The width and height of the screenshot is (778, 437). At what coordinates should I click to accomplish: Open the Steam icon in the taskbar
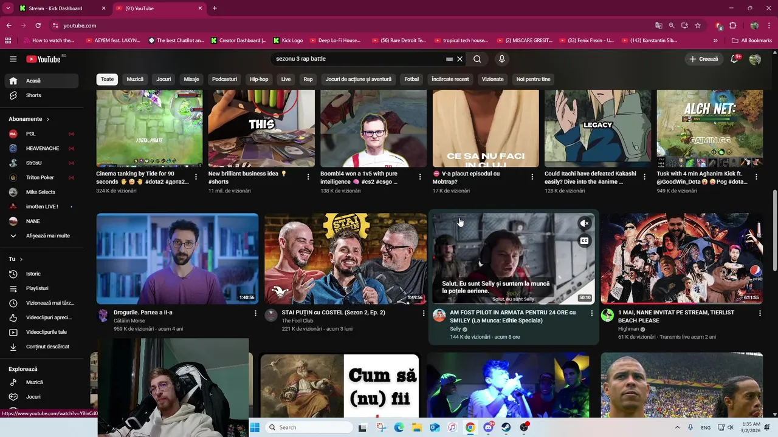[506, 427]
